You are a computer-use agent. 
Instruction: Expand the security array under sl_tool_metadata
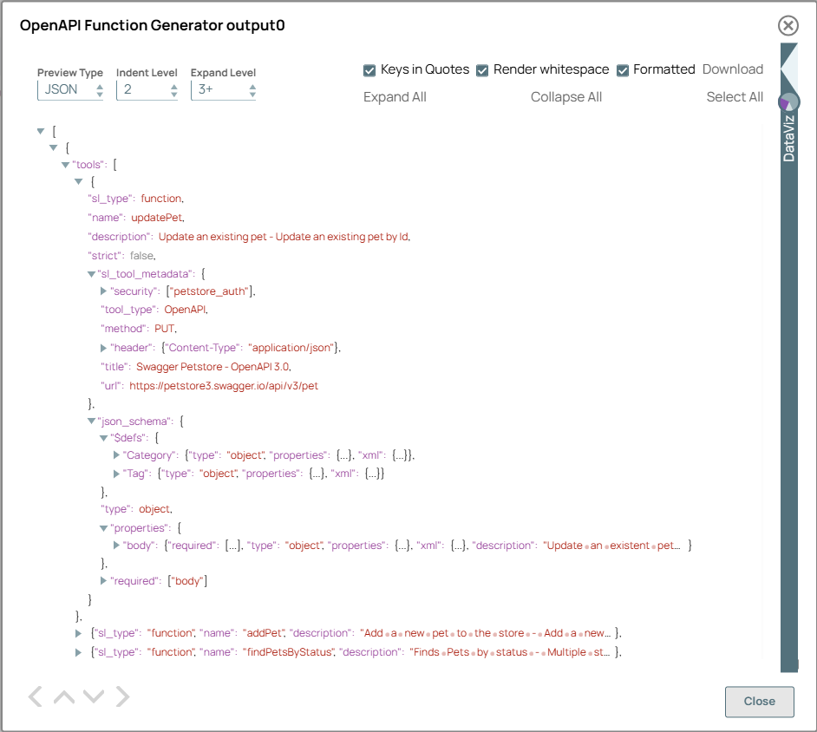103,291
